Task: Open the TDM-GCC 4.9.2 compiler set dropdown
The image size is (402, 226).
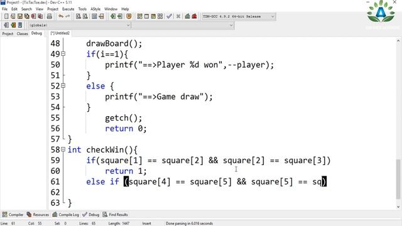Action: coord(239,16)
